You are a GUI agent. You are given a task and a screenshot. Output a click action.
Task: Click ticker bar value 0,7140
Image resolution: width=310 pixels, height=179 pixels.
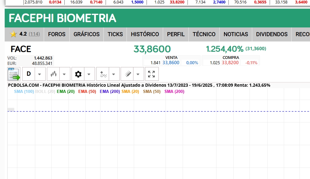(96, 2)
